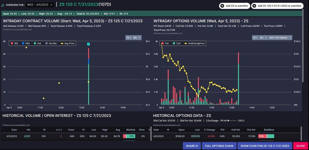Screen dimensions: 309x150
Task: Toggle the Bid series in contract volume legend
Action: point(14,43)
